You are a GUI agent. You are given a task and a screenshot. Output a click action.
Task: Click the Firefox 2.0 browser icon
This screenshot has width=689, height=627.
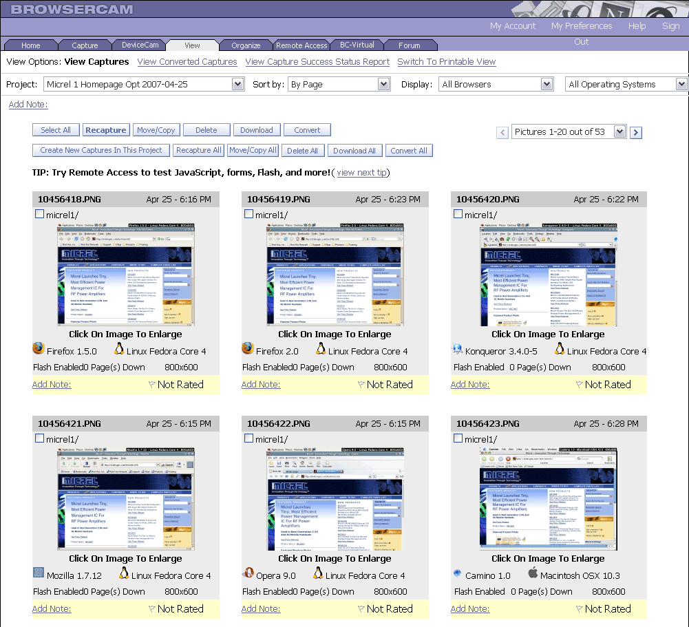click(248, 349)
